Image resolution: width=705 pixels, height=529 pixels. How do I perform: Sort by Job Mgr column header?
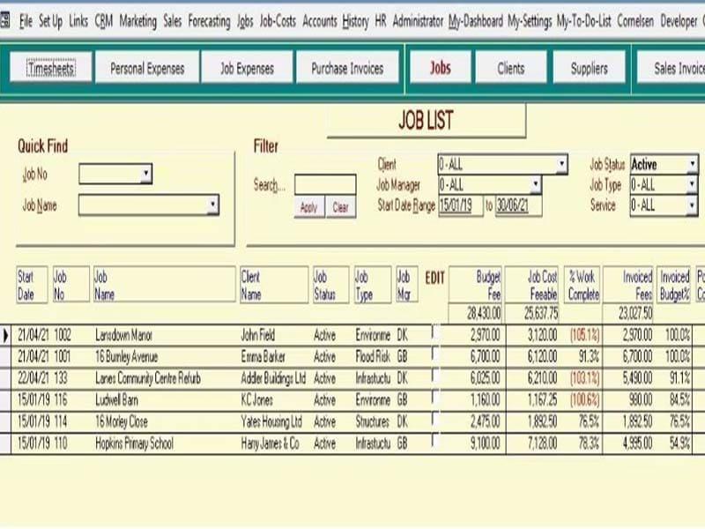pyautogui.click(x=407, y=285)
